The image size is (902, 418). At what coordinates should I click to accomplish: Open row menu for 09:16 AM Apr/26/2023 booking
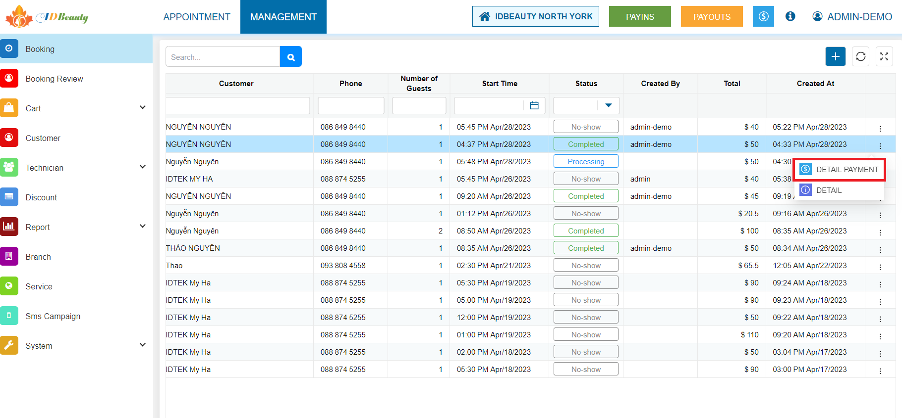point(880,215)
